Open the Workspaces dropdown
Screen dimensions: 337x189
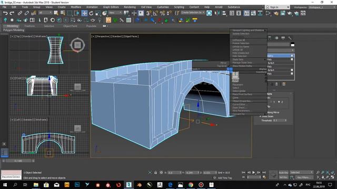[x=322, y=7]
